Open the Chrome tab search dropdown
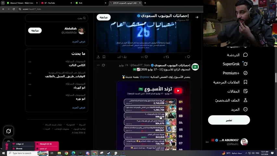Screen dimensions: 277x156 [3, 3]
